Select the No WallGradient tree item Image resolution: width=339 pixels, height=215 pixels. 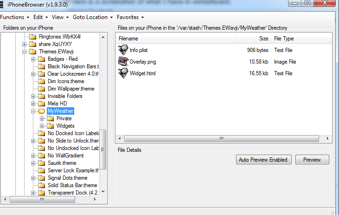click(65, 156)
